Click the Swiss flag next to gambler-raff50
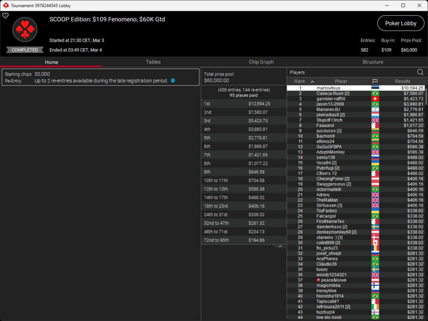Screen dimensions: 428x321 point(375,99)
